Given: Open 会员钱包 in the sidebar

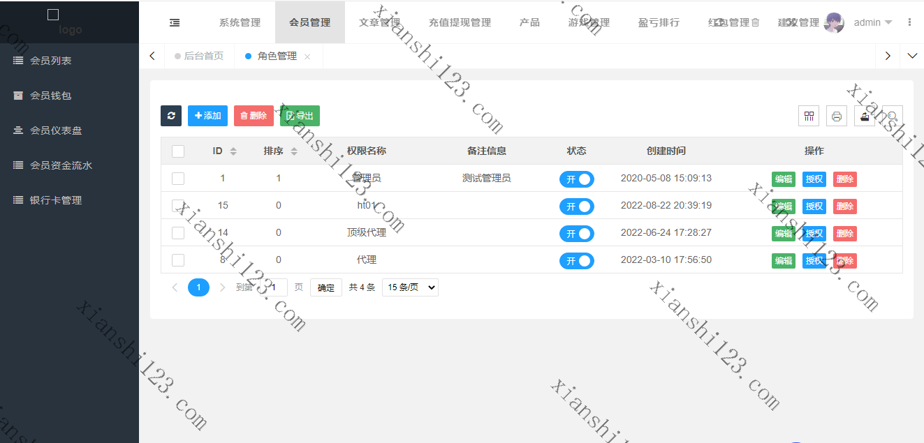Looking at the screenshot, I should 69,96.
